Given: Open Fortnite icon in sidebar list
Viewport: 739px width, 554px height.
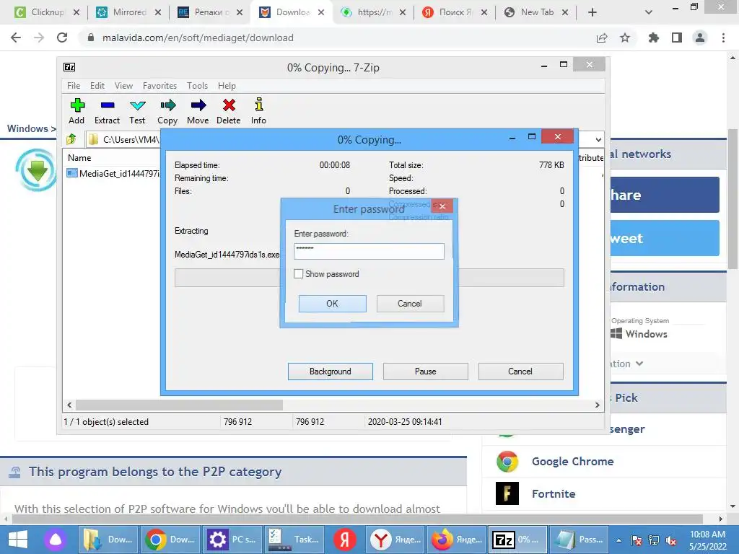Looking at the screenshot, I should (x=507, y=493).
